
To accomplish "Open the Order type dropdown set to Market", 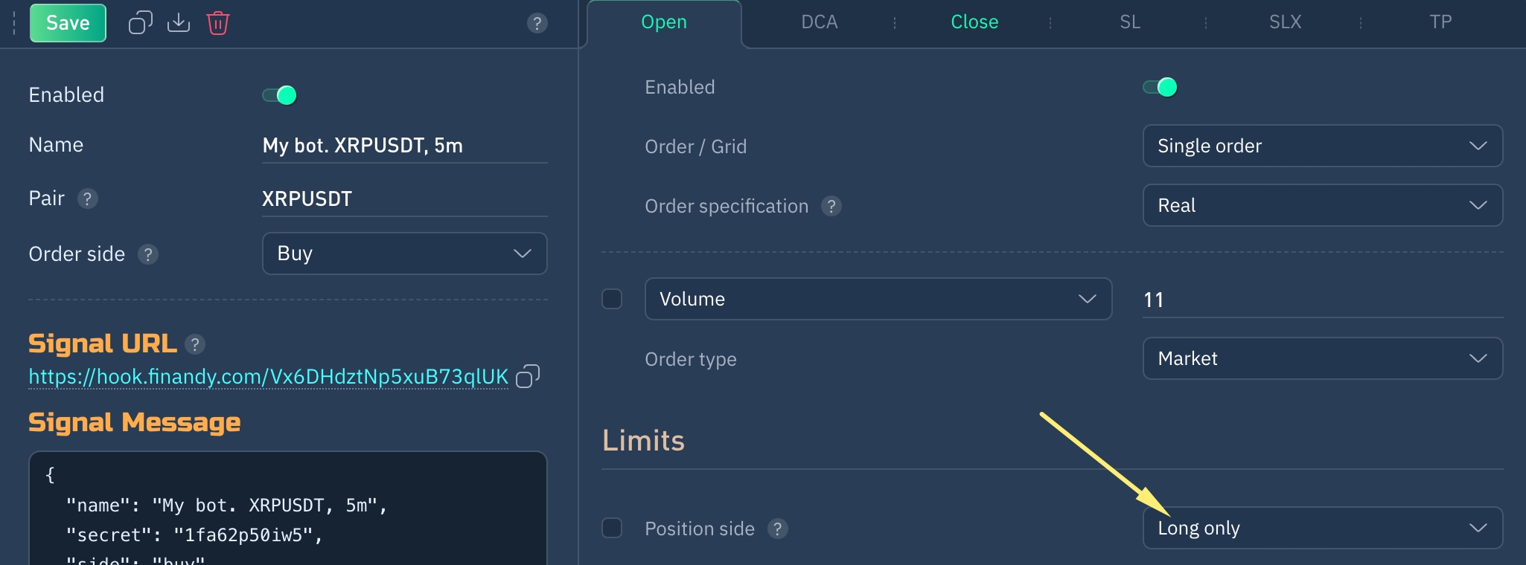I will (x=1322, y=358).
